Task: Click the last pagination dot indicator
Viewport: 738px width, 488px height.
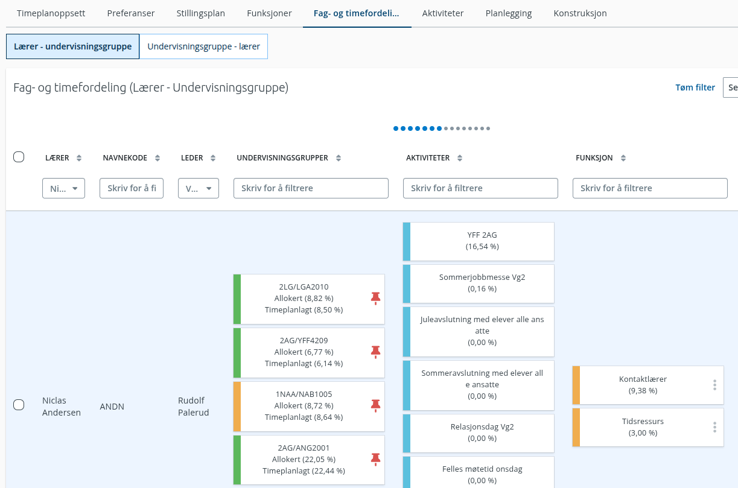Action: (488, 128)
